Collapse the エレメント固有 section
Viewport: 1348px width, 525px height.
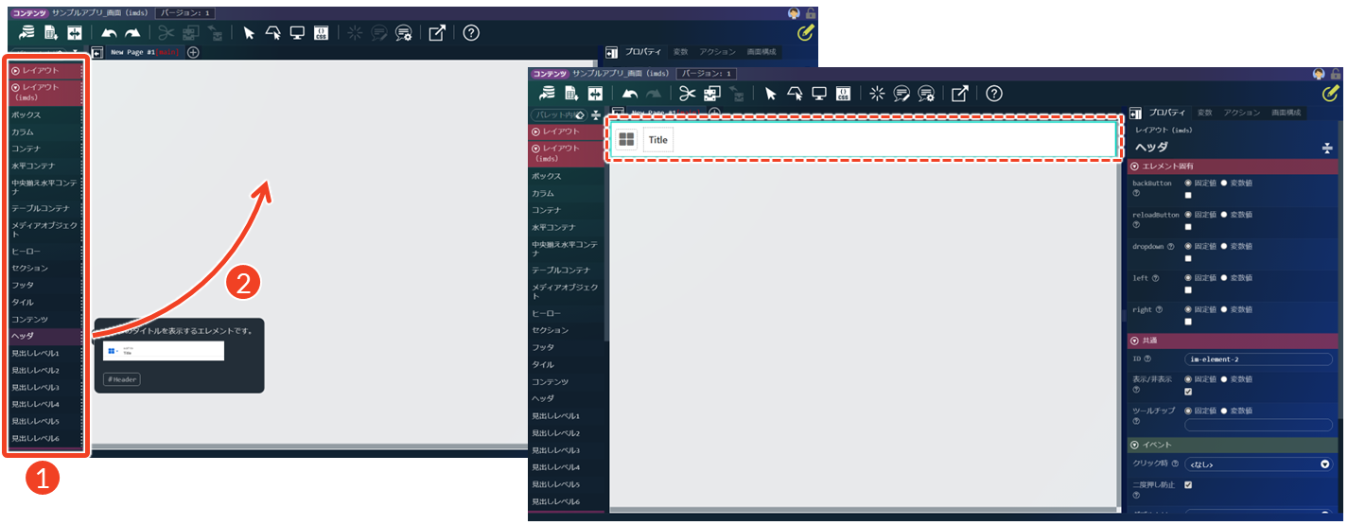(x=1134, y=166)
